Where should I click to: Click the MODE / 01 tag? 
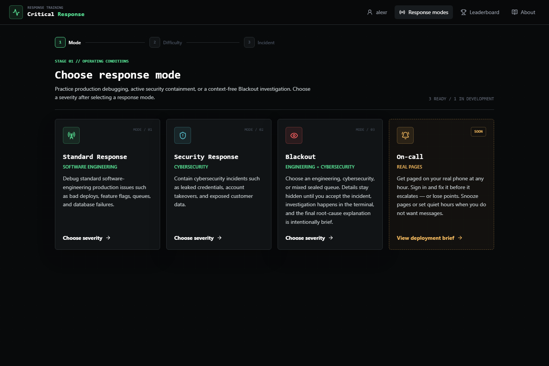pos(143,130)
